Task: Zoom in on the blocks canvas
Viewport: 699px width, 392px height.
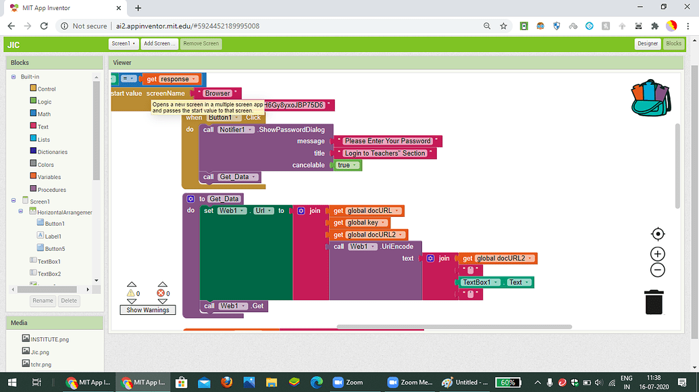Action: 657,254
